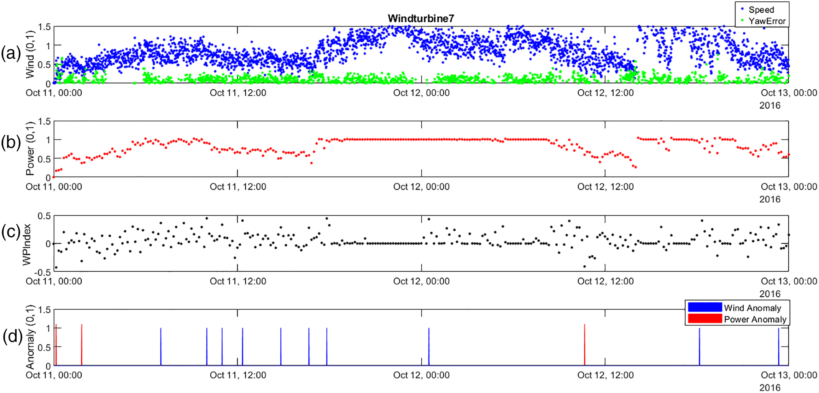The height and width of the screenshot is (393, 819).
Task: Click the YawError legend entry
Action: [767, 21]
